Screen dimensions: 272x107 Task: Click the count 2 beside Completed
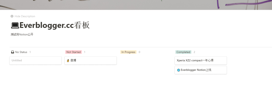point(194,52)
